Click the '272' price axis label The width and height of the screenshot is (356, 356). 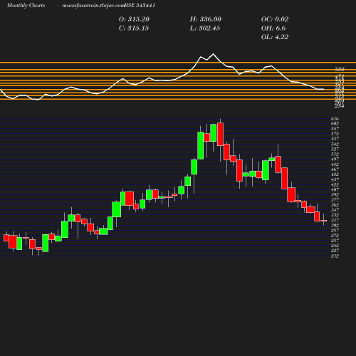coord(335,236)
